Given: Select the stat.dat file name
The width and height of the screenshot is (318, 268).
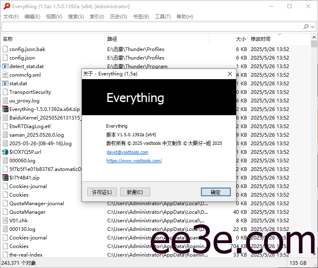Looking at the screenshot, I should point(18,83).
